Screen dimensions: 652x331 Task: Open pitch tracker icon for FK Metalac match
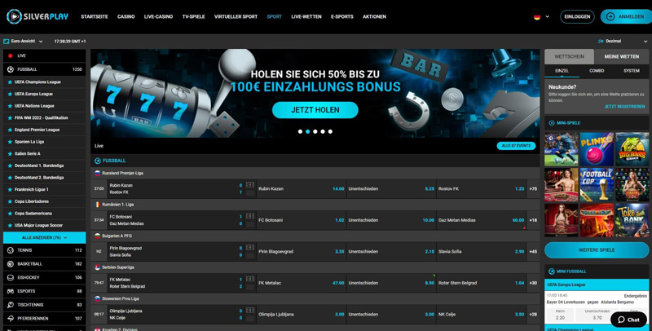tap(250, 279)
